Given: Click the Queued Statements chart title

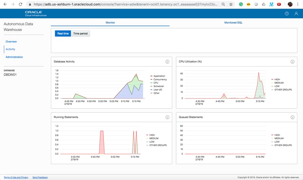Looking at the screenshot, I should (x=191, y=117).
